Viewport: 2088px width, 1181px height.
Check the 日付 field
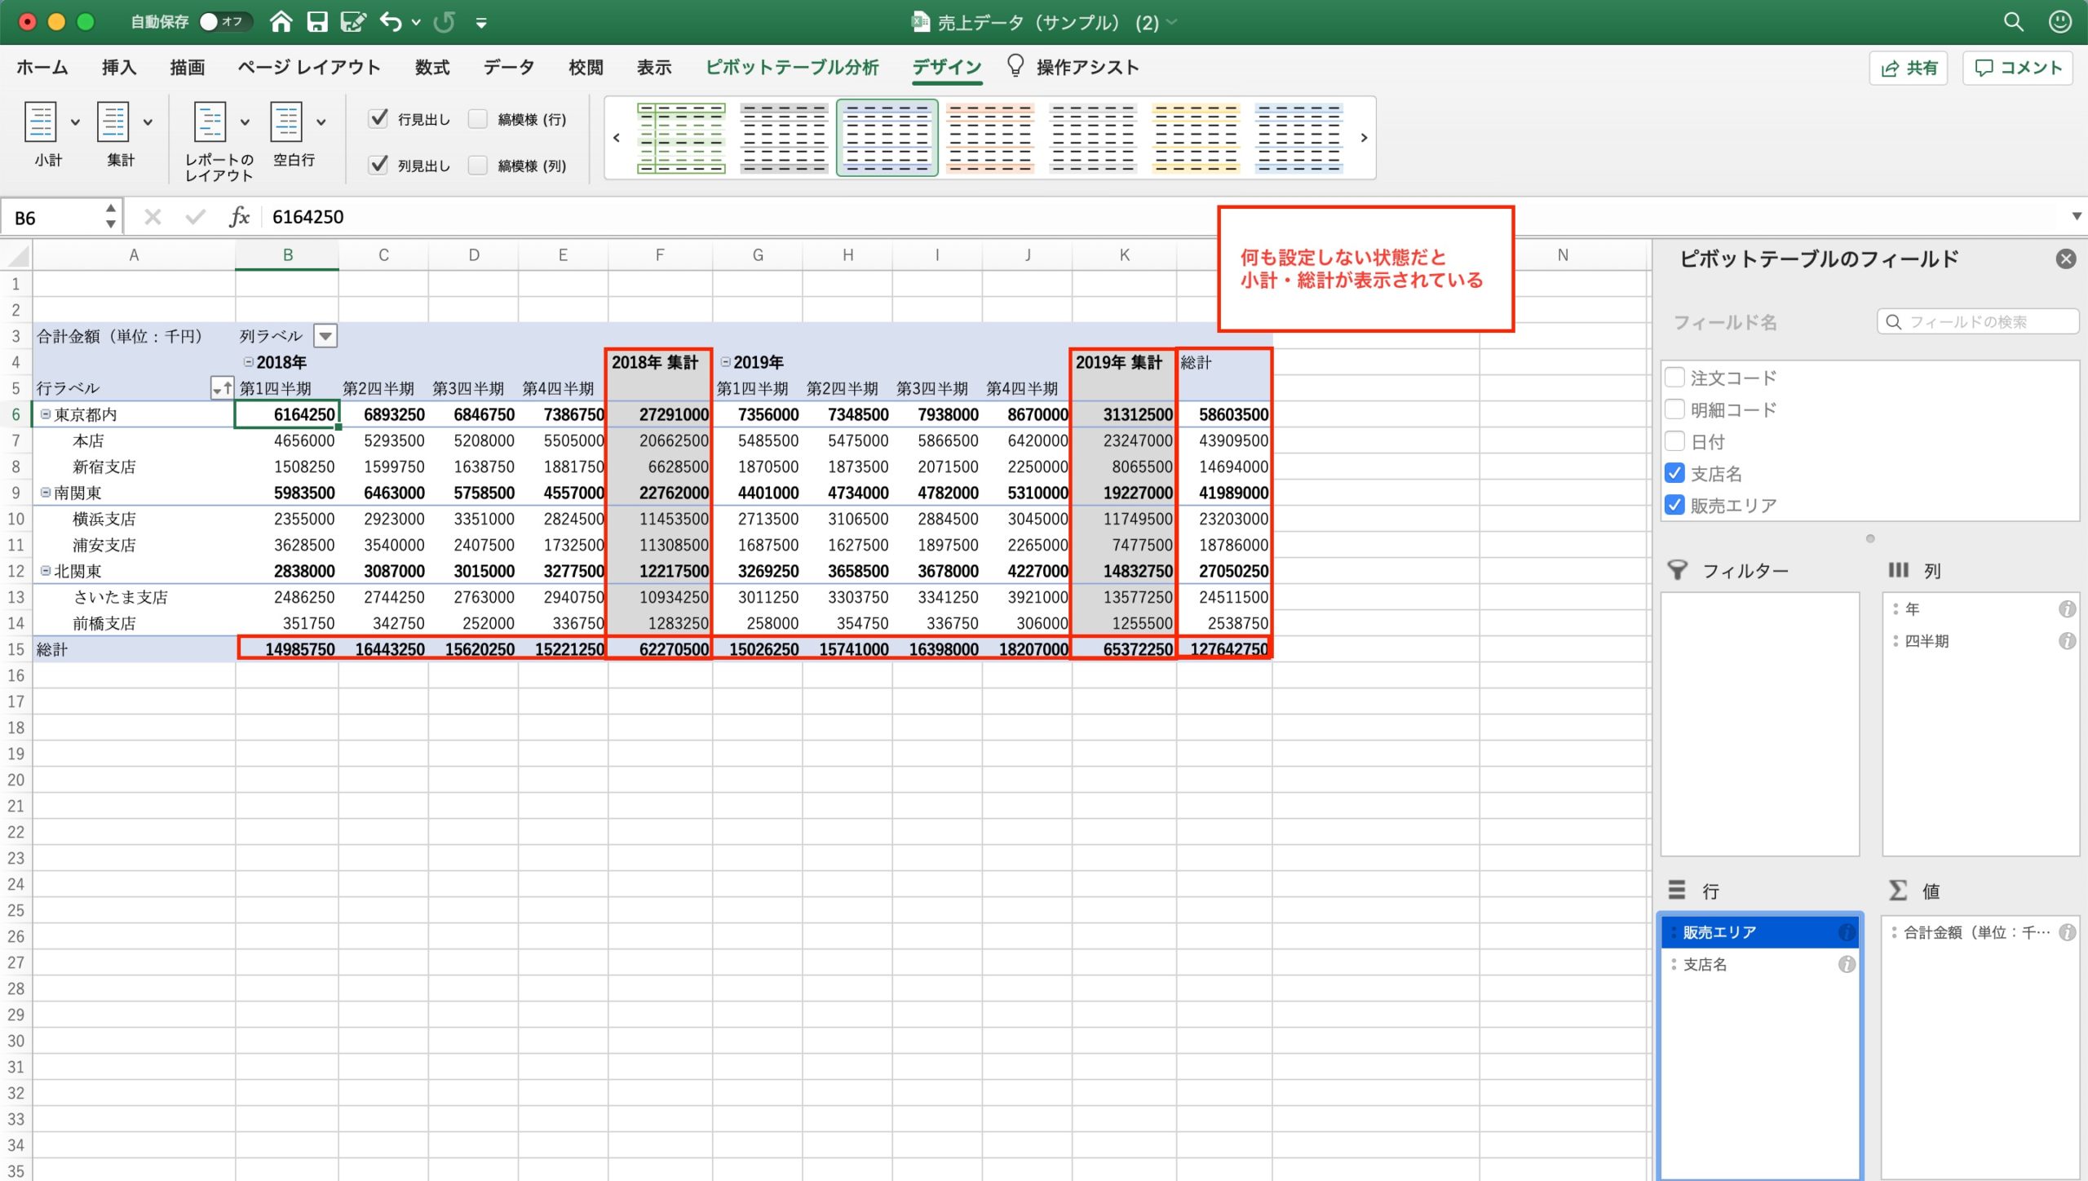click(x=1674, y=441)
